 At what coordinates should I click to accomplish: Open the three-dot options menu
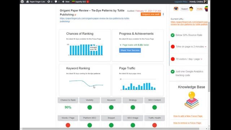pyautogui.click(x=163, y=14)
